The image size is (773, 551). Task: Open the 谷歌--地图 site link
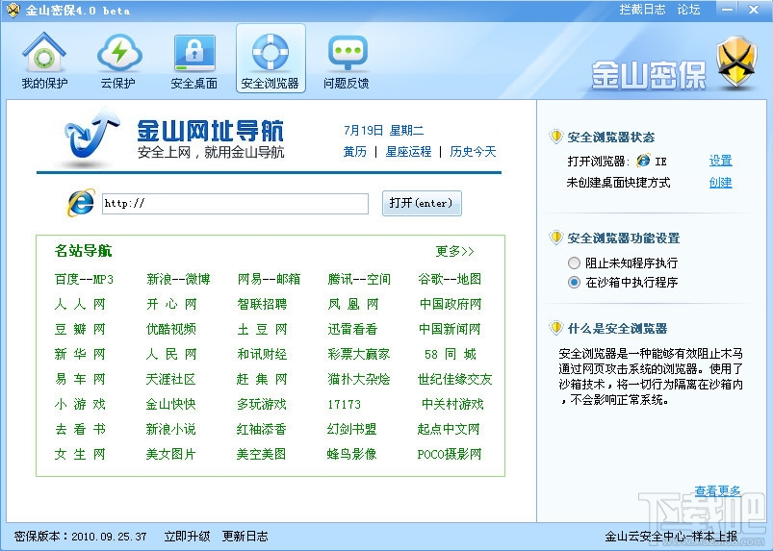point(450,279)
